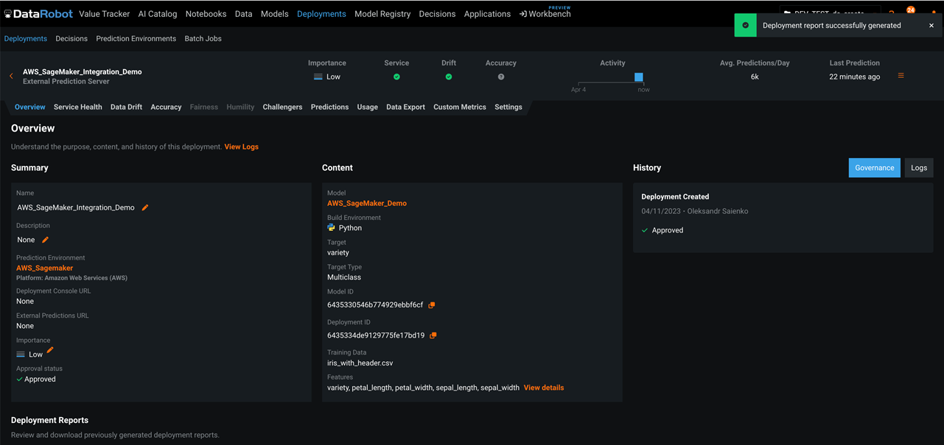Image resolution: width=944 pixels, height=445 pixels.
Task: Switch to the Service Health tab
Action: 77,107
